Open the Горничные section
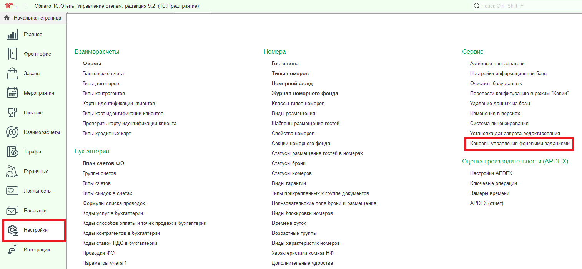Screen dimensions: 582x269 click(33, 172)
